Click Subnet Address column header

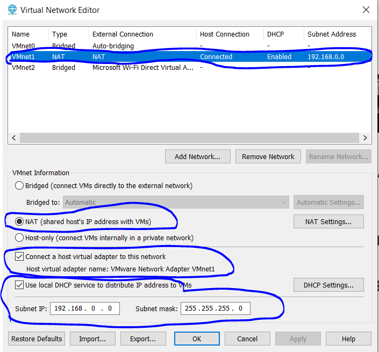coord(338,34)
